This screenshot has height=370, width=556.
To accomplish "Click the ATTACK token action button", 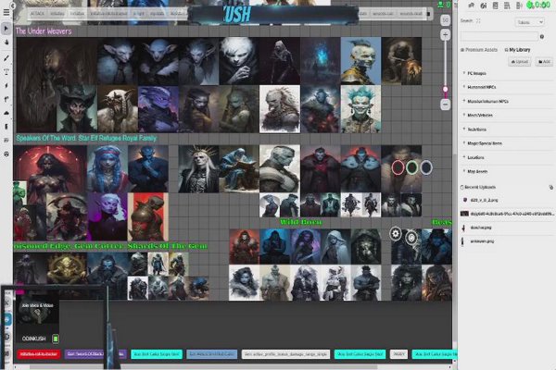I will click(x=37, y=14).
